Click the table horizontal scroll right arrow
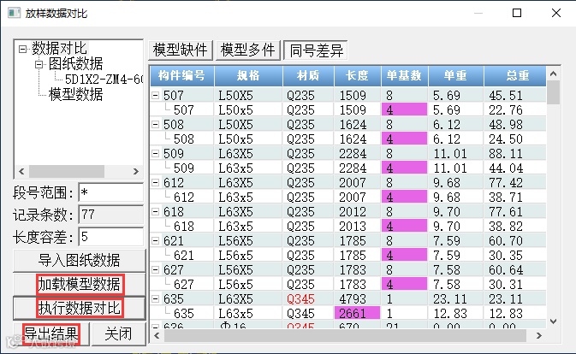The width and height of the screenshot is (576, 354). pyautogui.click(x=539, y=336)
